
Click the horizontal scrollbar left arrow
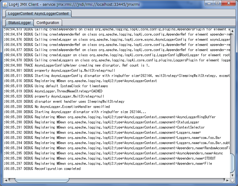coord(6,180)
